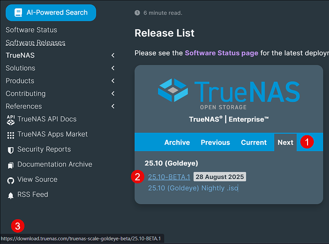Open Software Releases in the sidebar
This screenshot has width=329, height=244.
pos(35,42)
